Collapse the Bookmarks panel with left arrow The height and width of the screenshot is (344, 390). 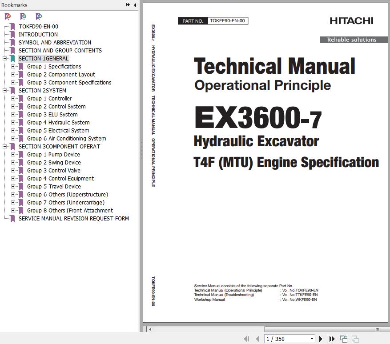click(135, 5)
